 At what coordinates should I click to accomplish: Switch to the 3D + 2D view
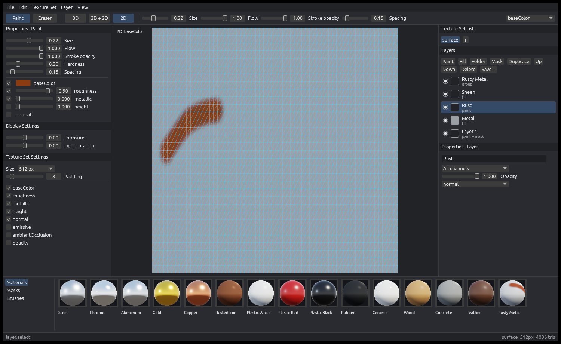point(99,18)
